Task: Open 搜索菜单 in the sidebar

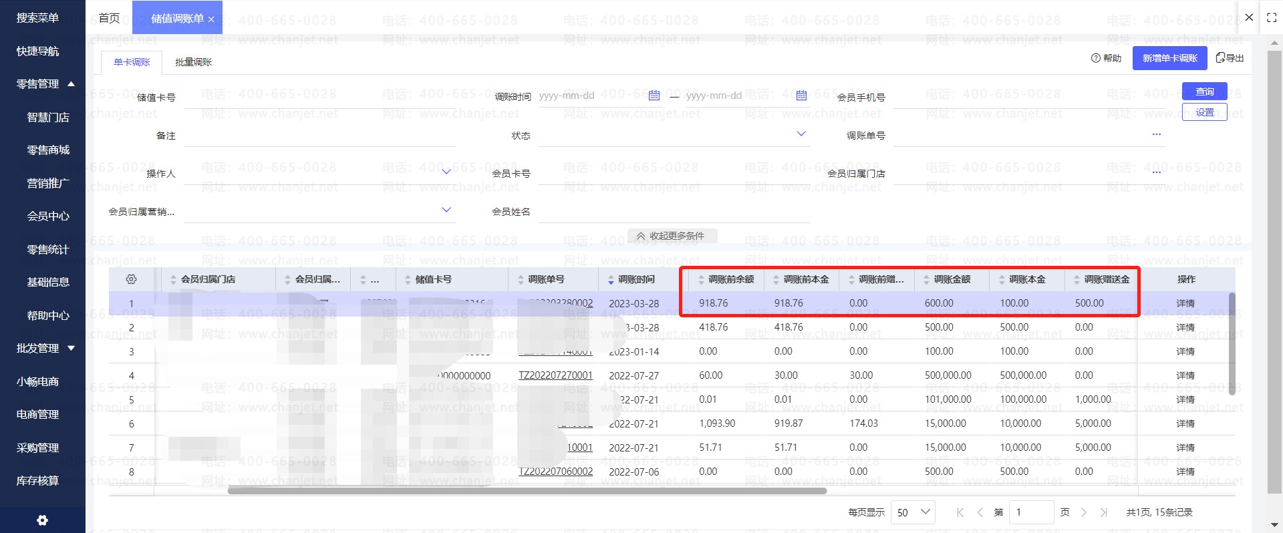Action: tap(37, 18)
